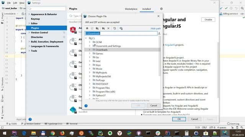Refresh the file tree
Screen dimensions: 245x137
tap(114, 28)
